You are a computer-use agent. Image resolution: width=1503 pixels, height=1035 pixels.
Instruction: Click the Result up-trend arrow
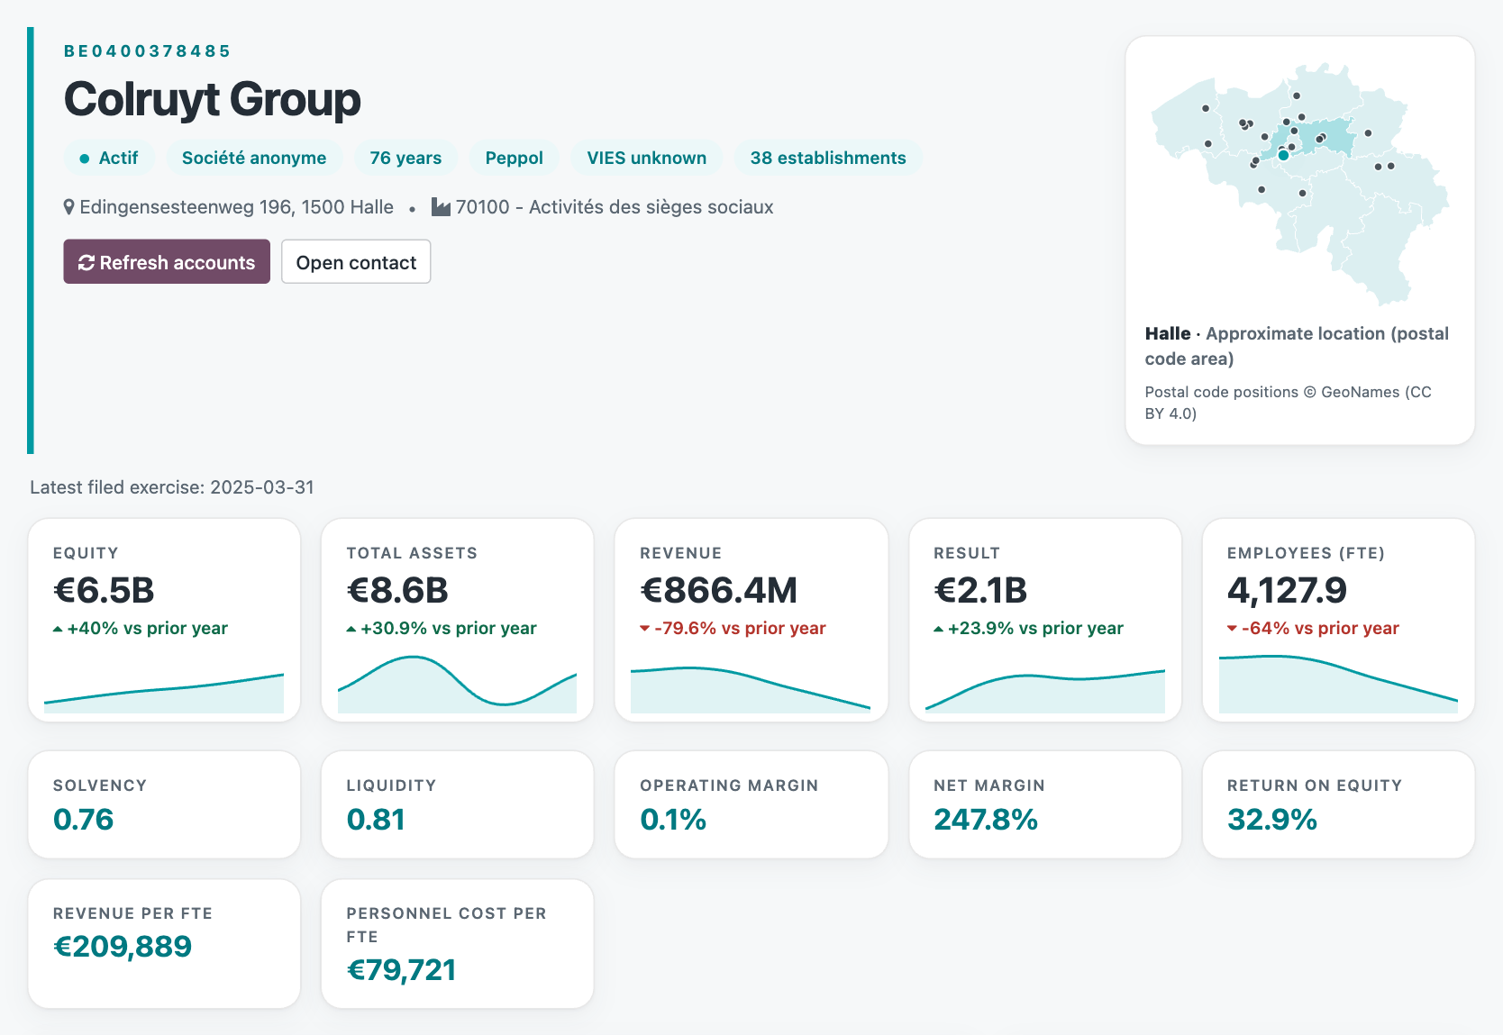tap(939, 629)
